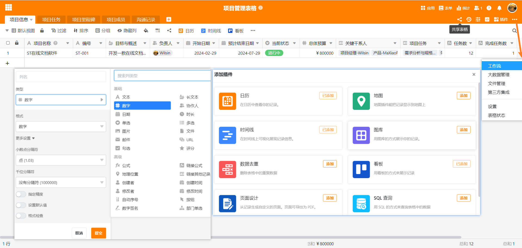Click the Gallery plugin icon
The image size is (522, 248).
point(361,135)
